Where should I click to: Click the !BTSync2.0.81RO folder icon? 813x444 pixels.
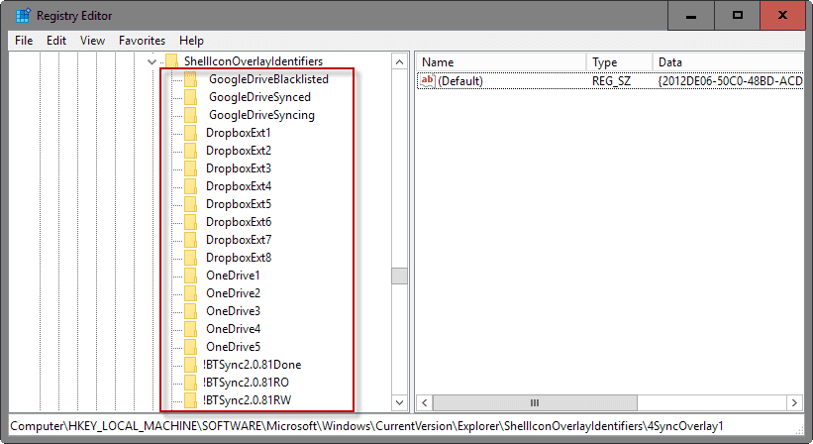tap(190, 383)
